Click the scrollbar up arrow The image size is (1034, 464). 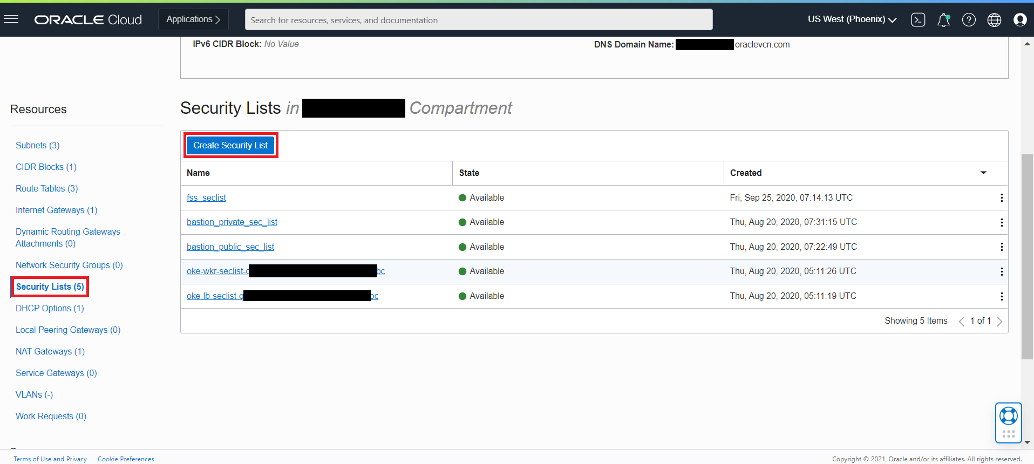pyautogui.click(x=1027, y=44)
